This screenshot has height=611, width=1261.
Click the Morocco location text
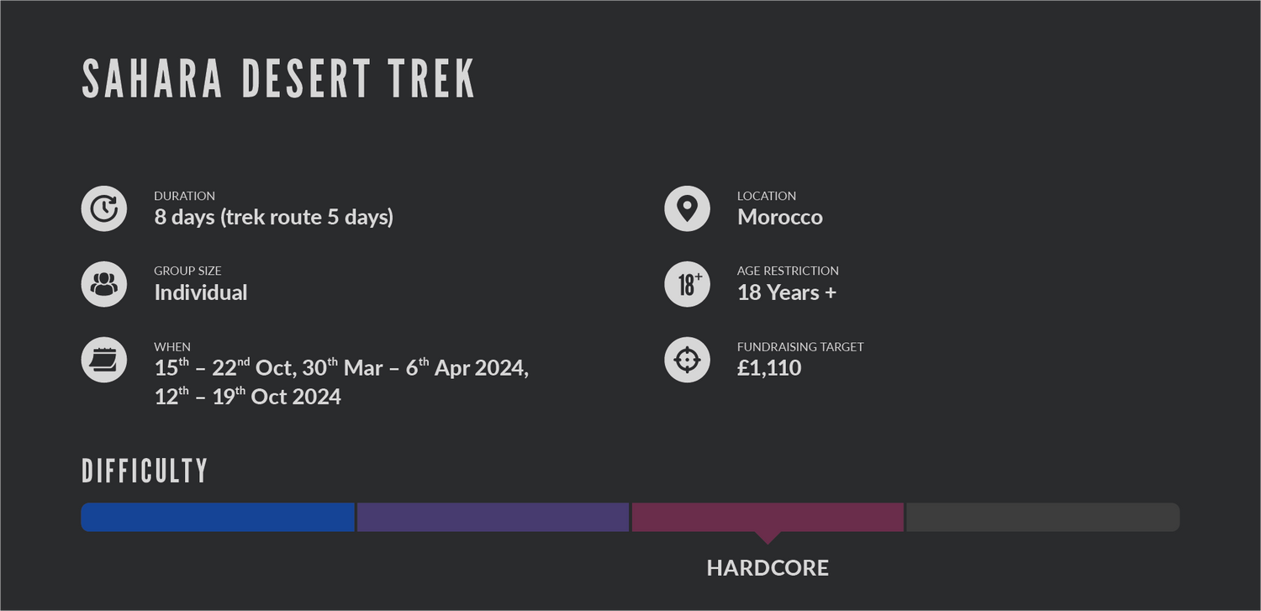780,217
